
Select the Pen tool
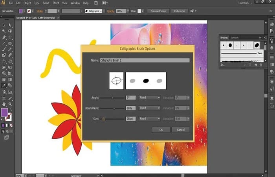(x=4, y=37)
